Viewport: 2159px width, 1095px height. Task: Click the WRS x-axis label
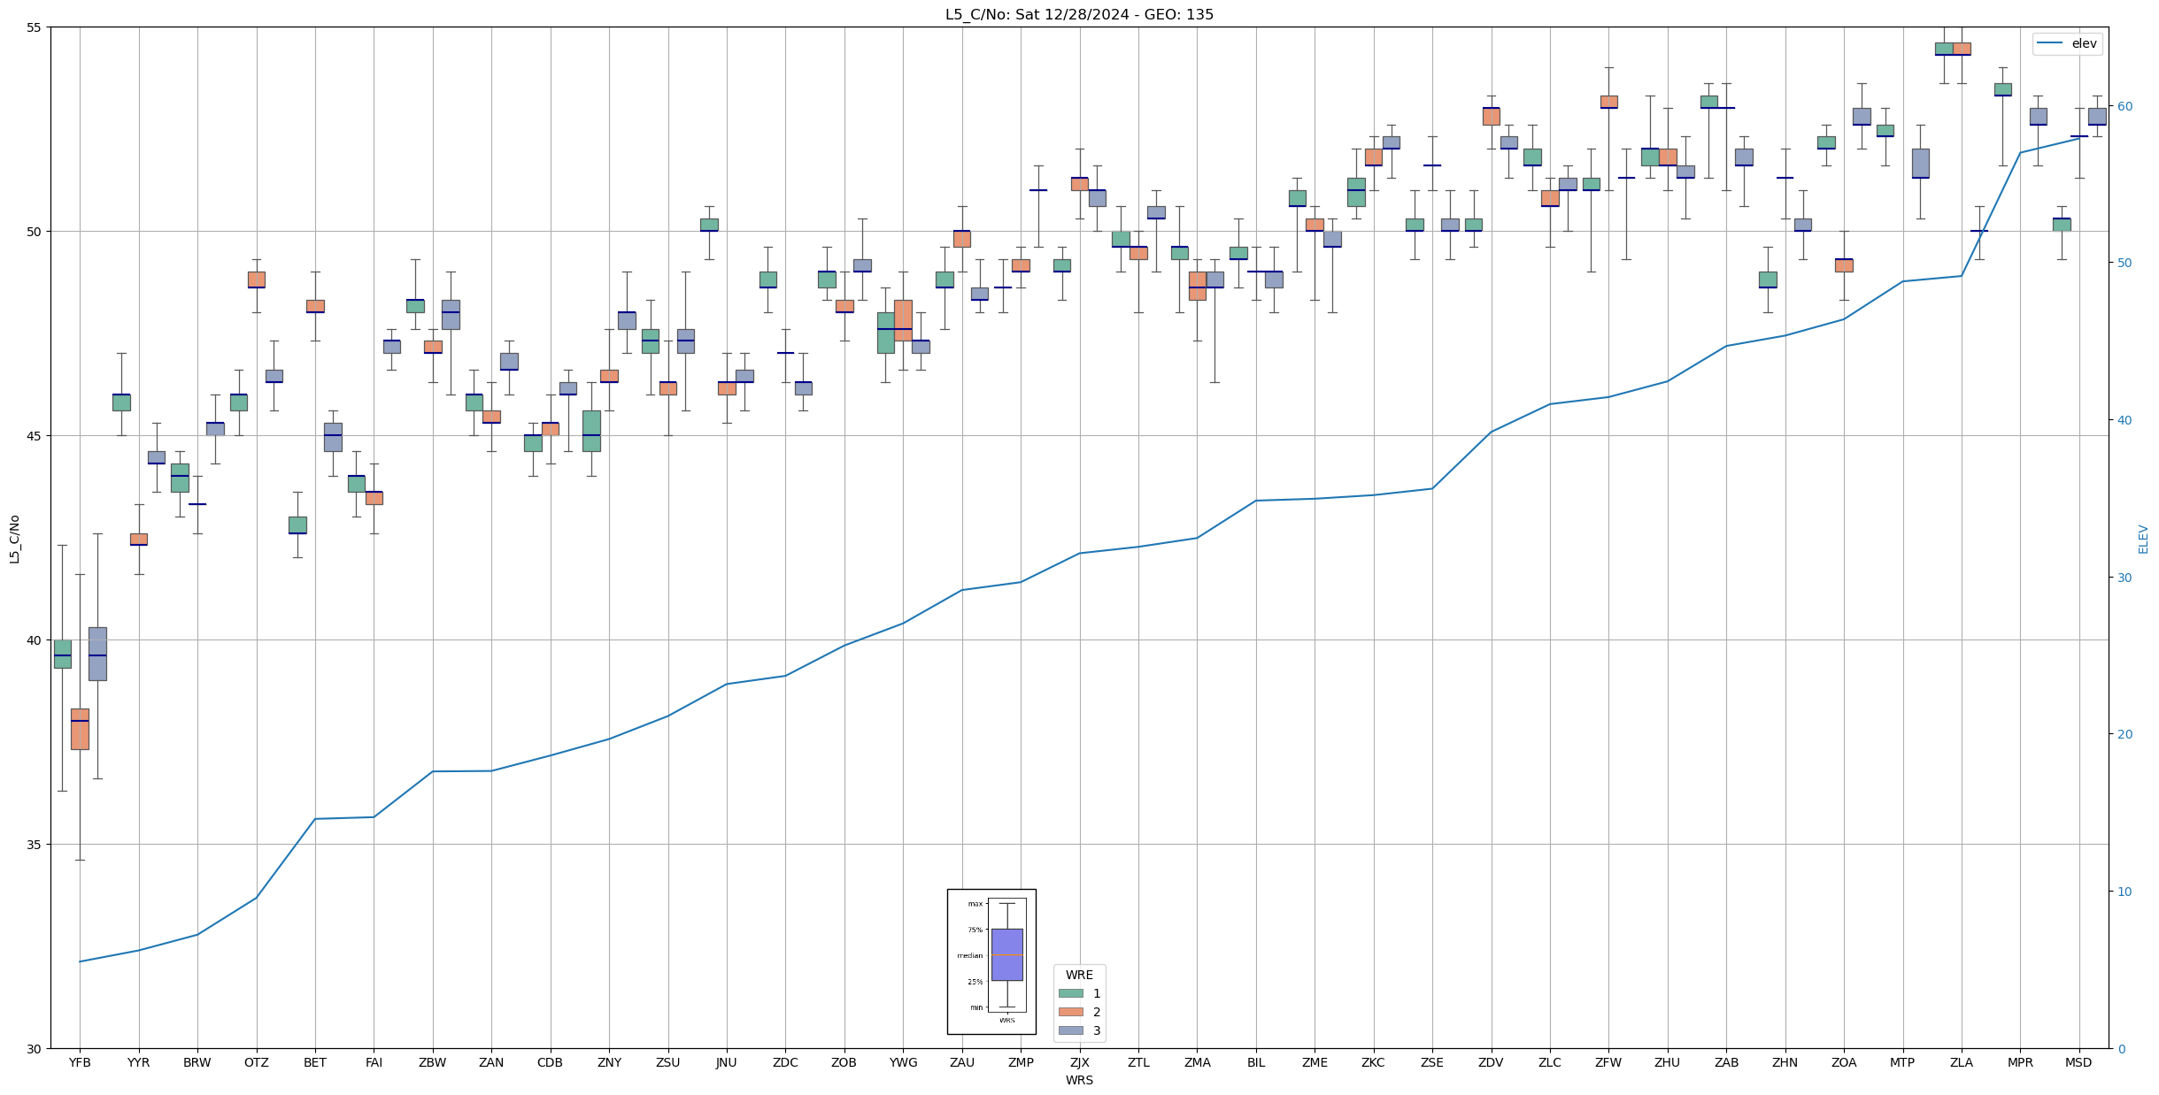click(x=1079, y=1080)
